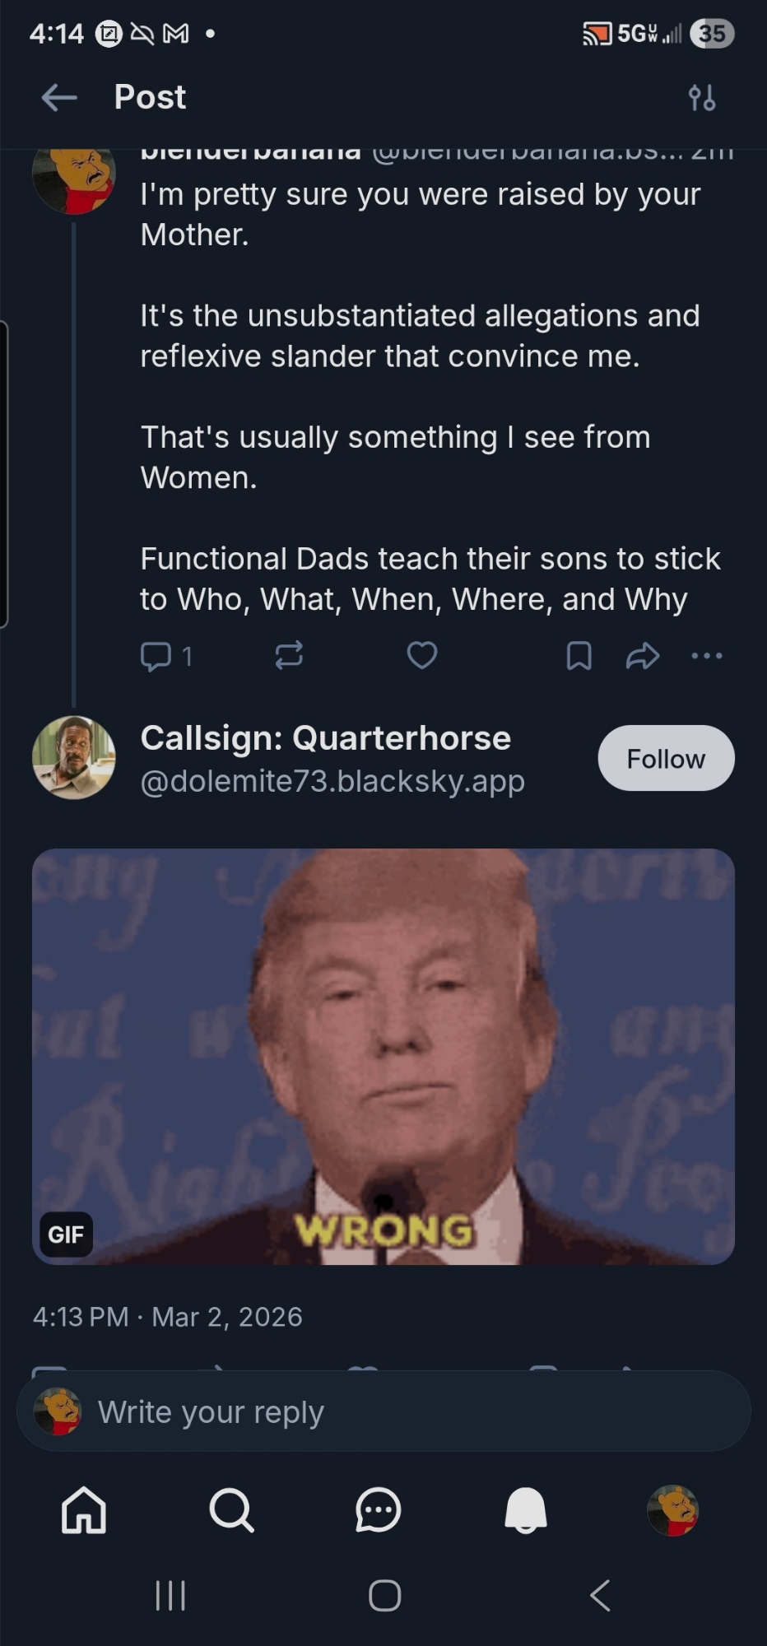The image size is (767, 1646).
Task: Open Android recent apps button
Action: coord(170,1596)
